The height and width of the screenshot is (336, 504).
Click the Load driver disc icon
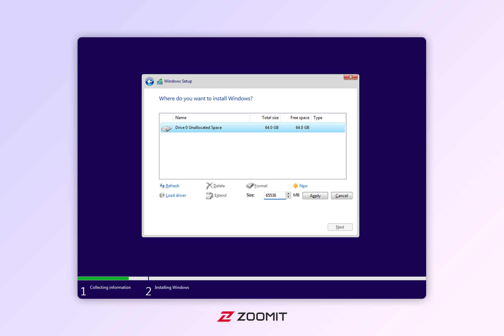click(x=162, y=195)
